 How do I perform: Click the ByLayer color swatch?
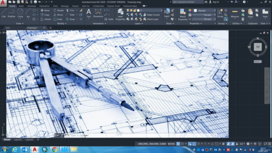(x=195, y=11)
